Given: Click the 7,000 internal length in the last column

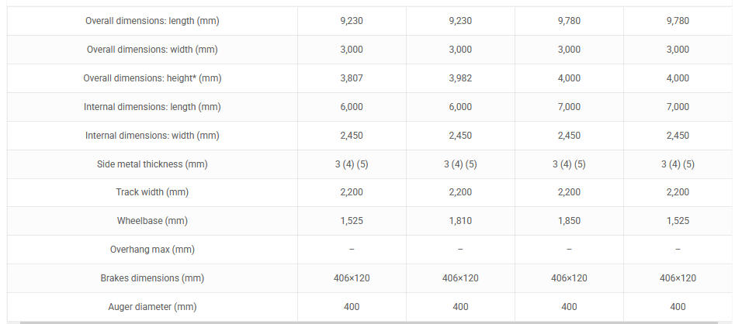Looking at the screenshot, I should 678,107.
